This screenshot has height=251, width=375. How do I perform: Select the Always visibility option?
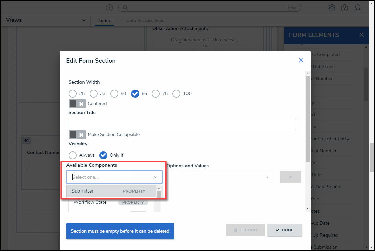73,155
